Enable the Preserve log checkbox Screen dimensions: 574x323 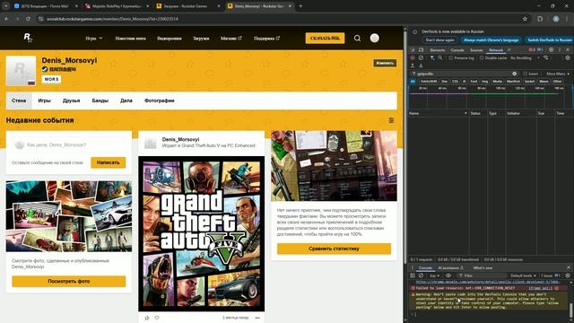pyautogui.click(x=450, y=57)
